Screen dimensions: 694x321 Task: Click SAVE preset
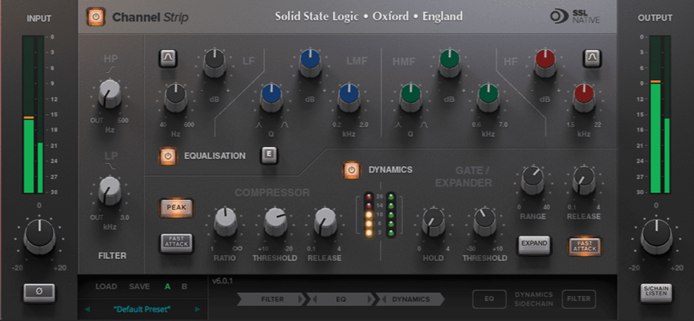click(140, 286)
